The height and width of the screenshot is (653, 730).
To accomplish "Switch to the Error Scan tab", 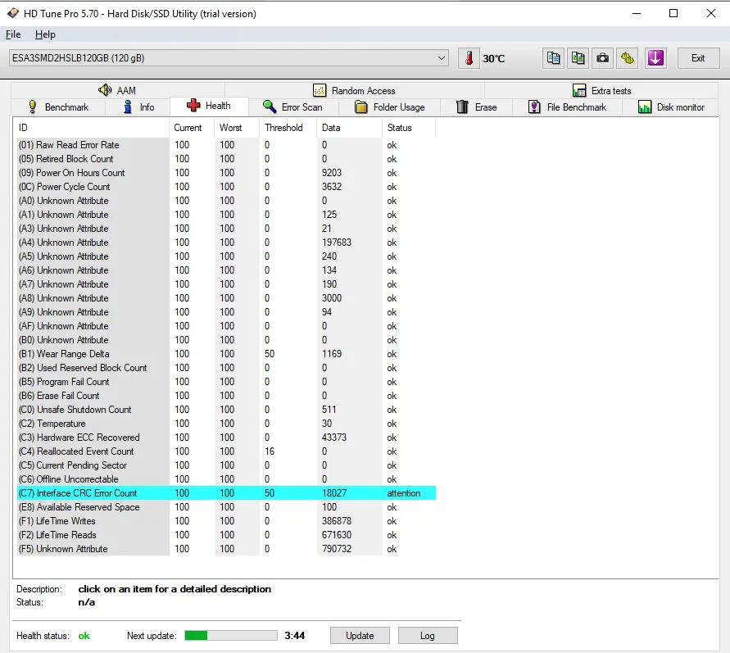I will click(x=294, y=107).
